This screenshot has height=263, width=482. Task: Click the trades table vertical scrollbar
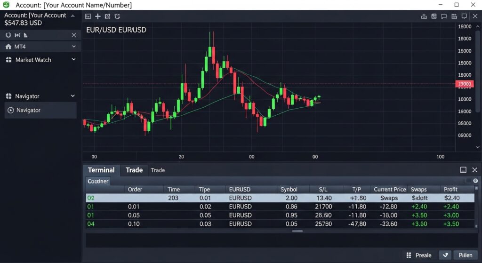click(x=476, y=207)
